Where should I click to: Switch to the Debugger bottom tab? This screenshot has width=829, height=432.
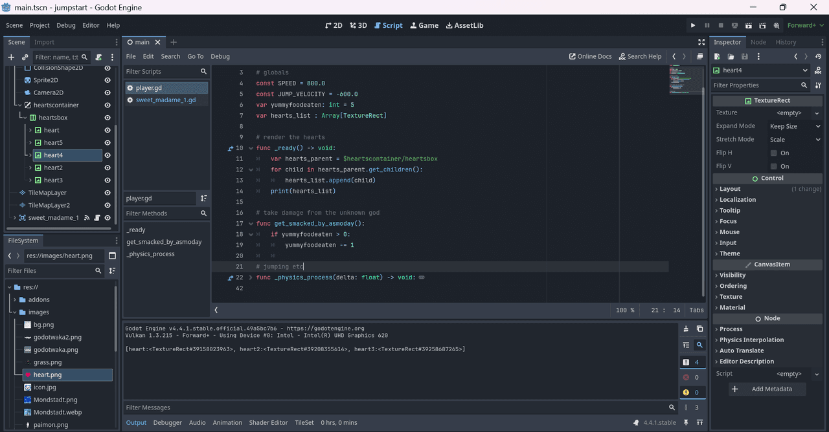167,422
